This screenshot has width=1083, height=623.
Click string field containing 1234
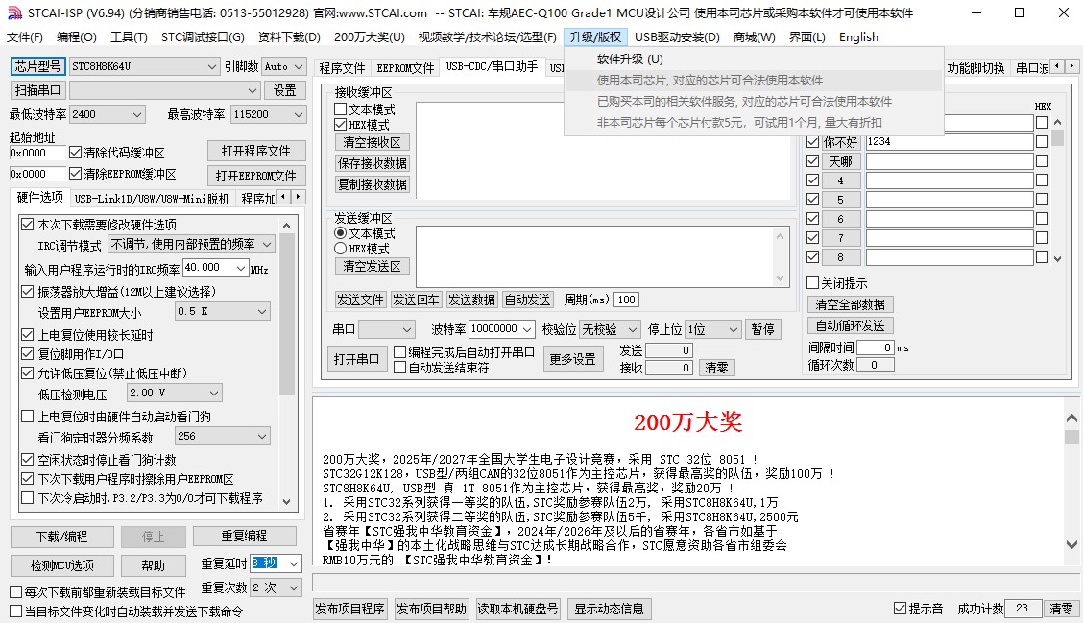pos(949,142)
